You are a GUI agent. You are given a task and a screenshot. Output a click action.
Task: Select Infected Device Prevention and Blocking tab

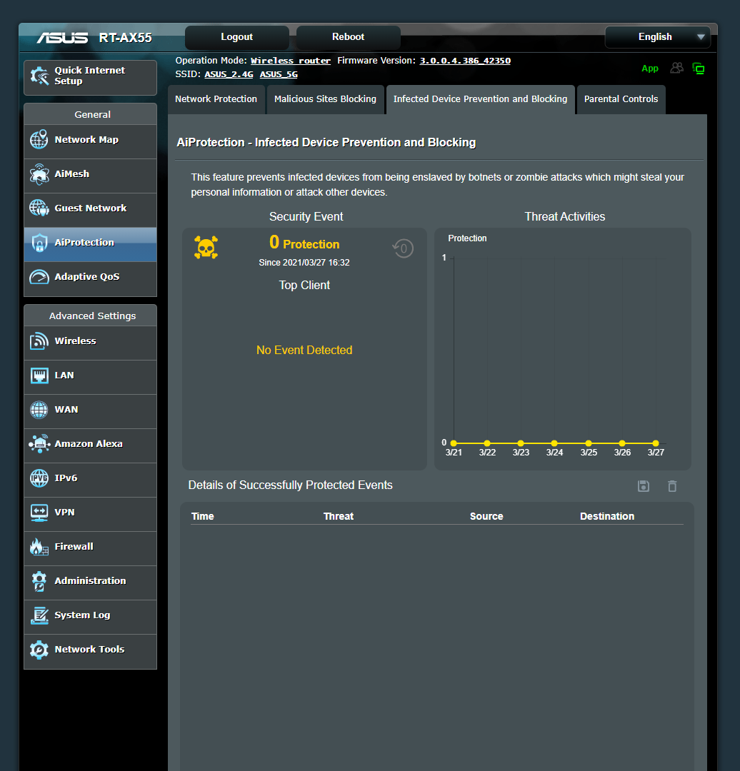(x=480, y=99)
